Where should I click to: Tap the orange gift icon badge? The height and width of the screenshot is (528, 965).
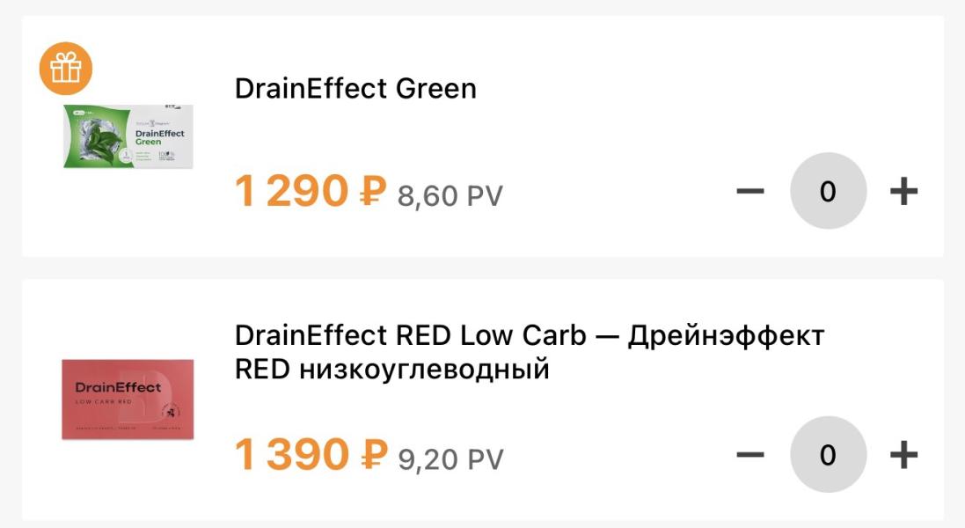pos(66,69)
